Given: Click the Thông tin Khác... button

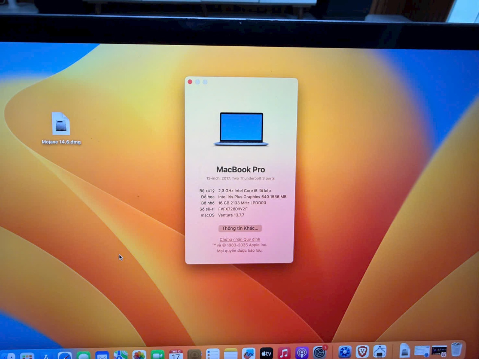Looking at the screenshot, I should pos(240,228).
